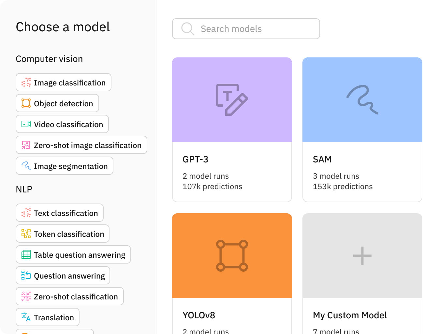
Task: Toggle the Text classification filter
Action: pos(60,213)
